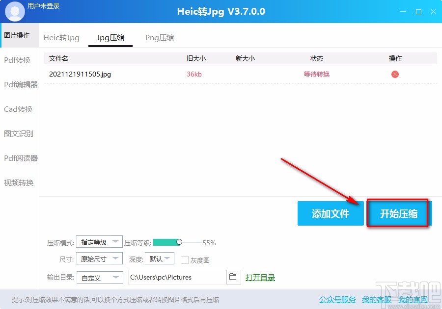
Task: Click the 添加文件 button
Action: (330, 213)
